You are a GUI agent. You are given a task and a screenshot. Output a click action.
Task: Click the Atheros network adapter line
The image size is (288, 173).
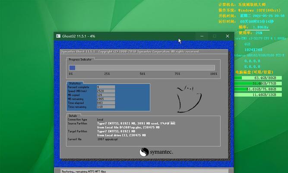[x=260, y=55]
